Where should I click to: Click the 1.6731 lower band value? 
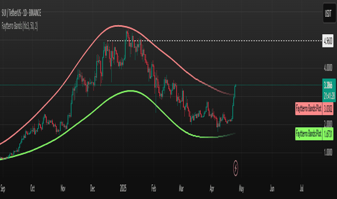(328, 134)
